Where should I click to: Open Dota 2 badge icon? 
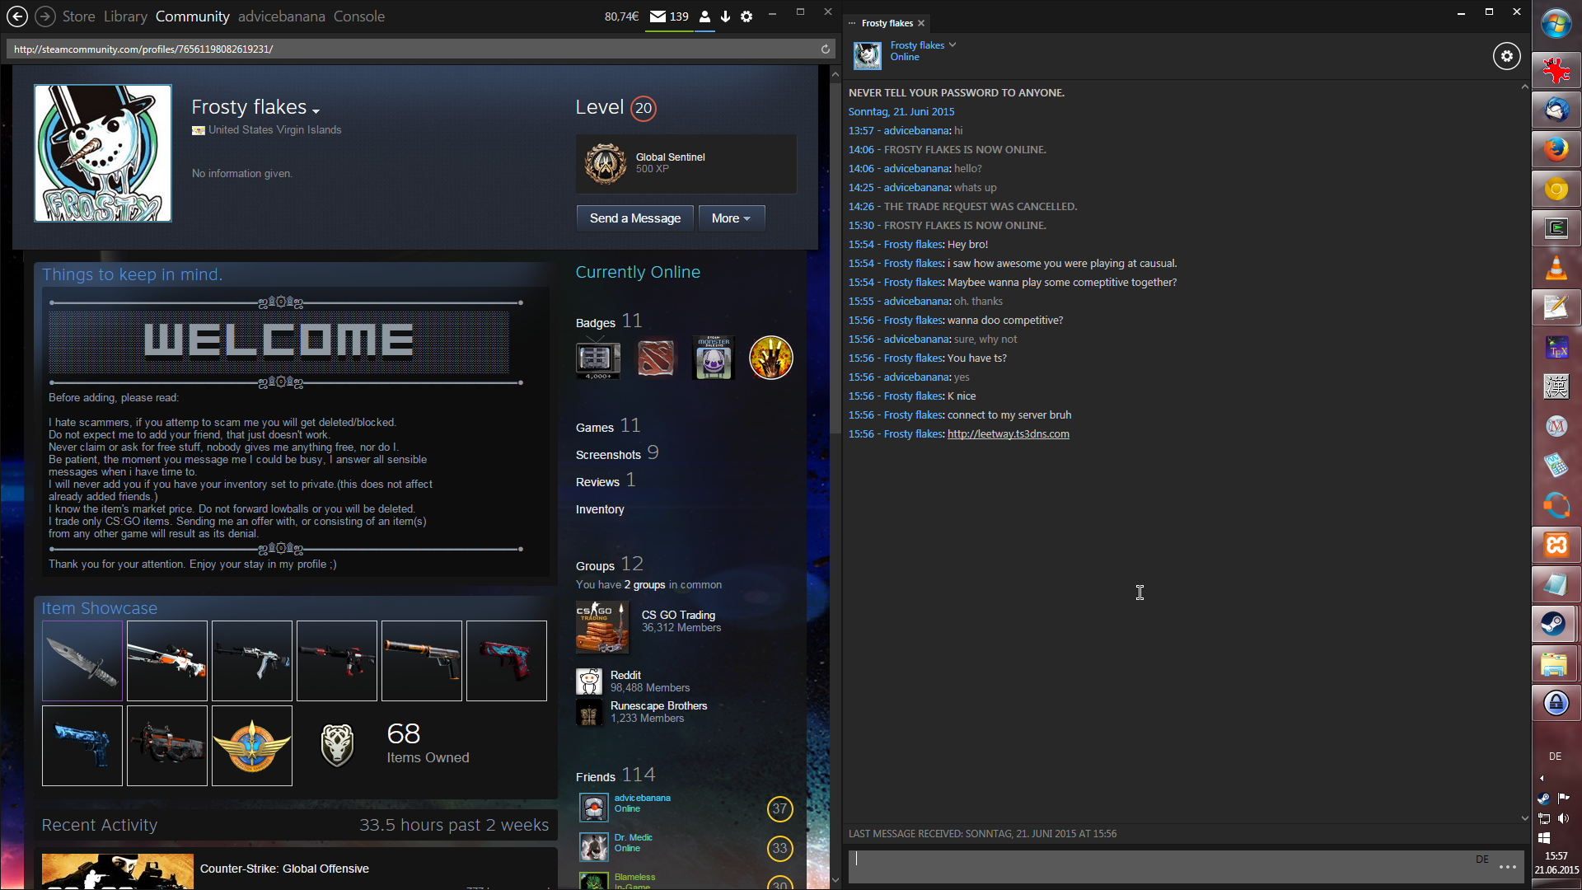pos(655,358)
